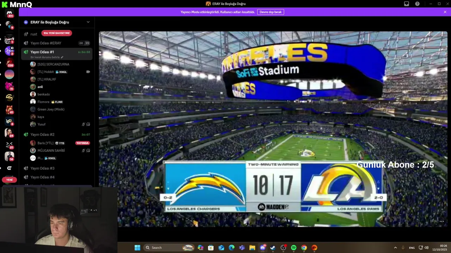Open the pink fox server with badge 11
451x253 pixels.
point(9,86)
